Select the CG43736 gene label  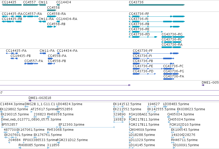click(x=136, y=2)
